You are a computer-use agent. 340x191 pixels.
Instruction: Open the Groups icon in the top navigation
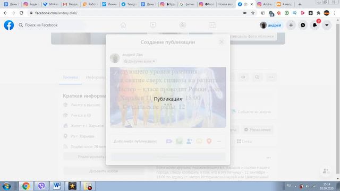[x=183, y=25]
